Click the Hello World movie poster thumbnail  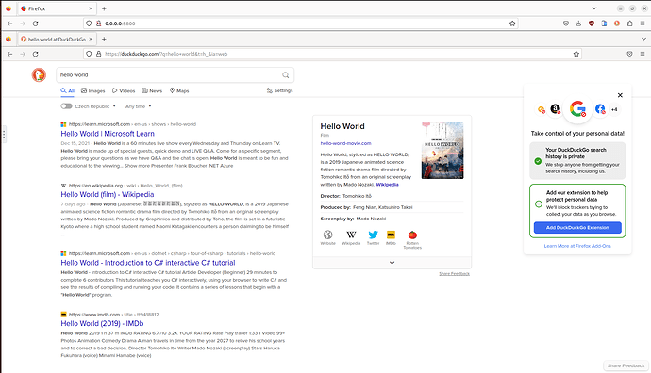point(442,151)
